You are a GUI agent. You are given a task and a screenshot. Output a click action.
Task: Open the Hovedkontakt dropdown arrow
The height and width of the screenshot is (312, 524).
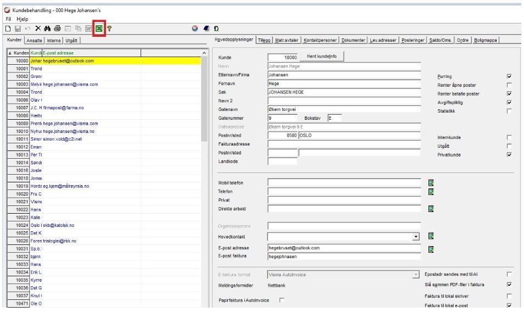[416, 237]
